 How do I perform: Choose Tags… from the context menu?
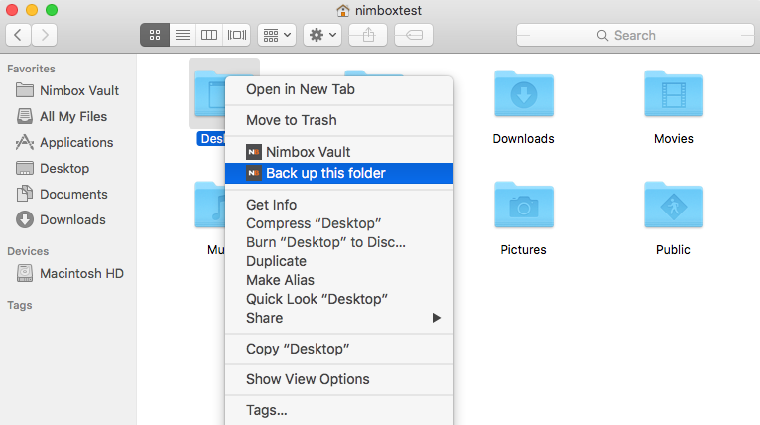tap(339, 410)
